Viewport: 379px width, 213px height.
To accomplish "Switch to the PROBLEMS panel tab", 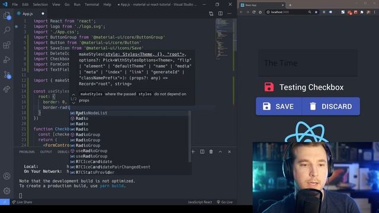I will click(x=27, y=151).
